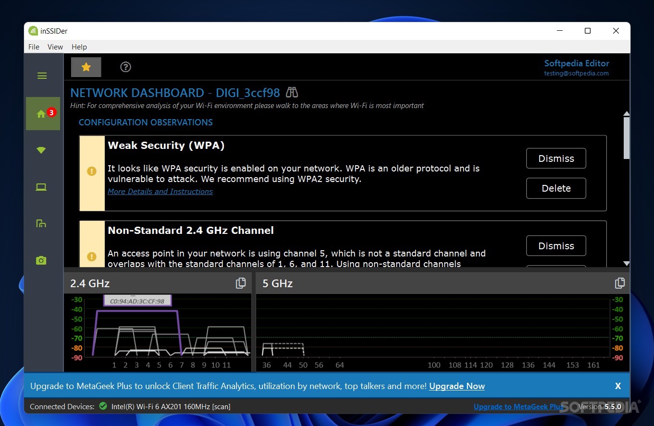Open More Details and Instructions link

(x=160, y=191)
